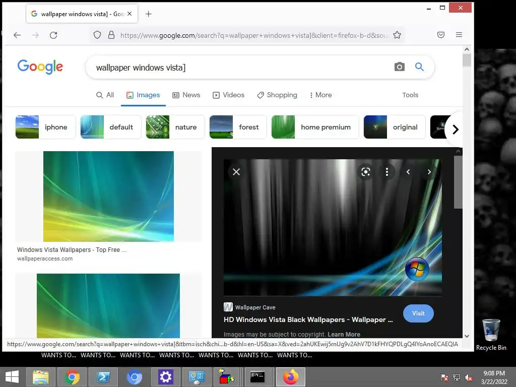
Task: Go back with Firefox back arrow
Action: (17, 35)
